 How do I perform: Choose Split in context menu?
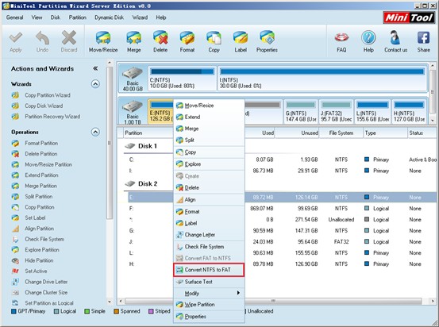point(209,140)
